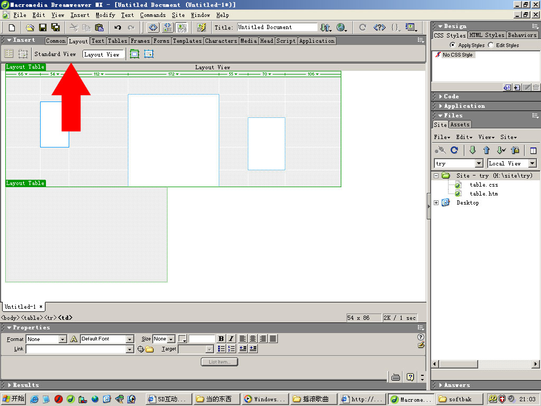
Task: Open the Modify menu
Action: (105, 15)
